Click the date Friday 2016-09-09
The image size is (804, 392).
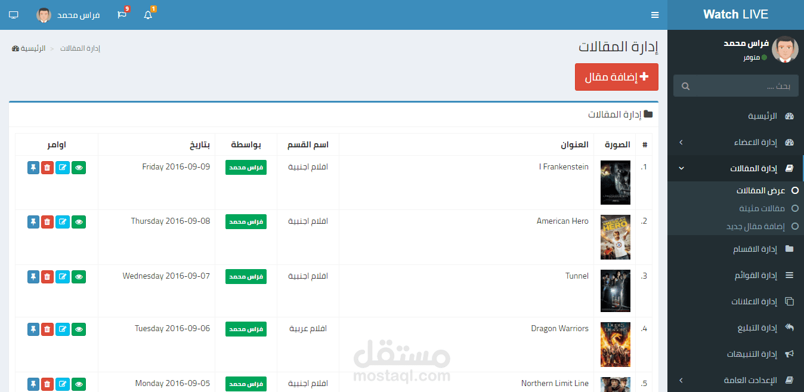[x=176, y=166]
